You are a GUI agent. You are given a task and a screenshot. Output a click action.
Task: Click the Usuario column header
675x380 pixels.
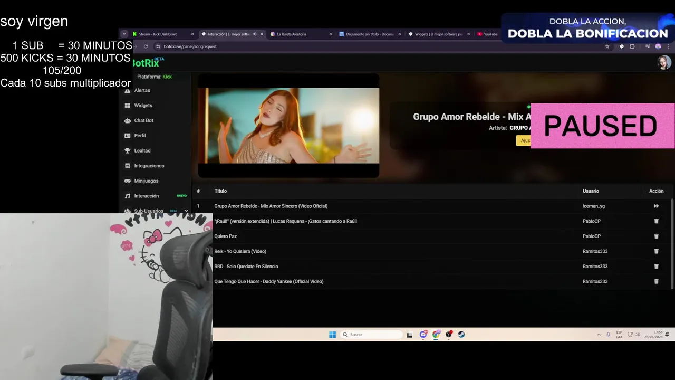click(x=591, y=191)
